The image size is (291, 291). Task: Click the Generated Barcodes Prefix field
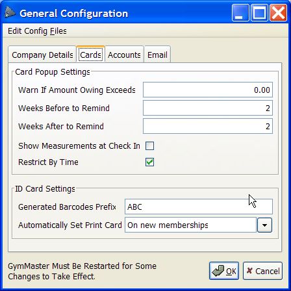(199, 207)
